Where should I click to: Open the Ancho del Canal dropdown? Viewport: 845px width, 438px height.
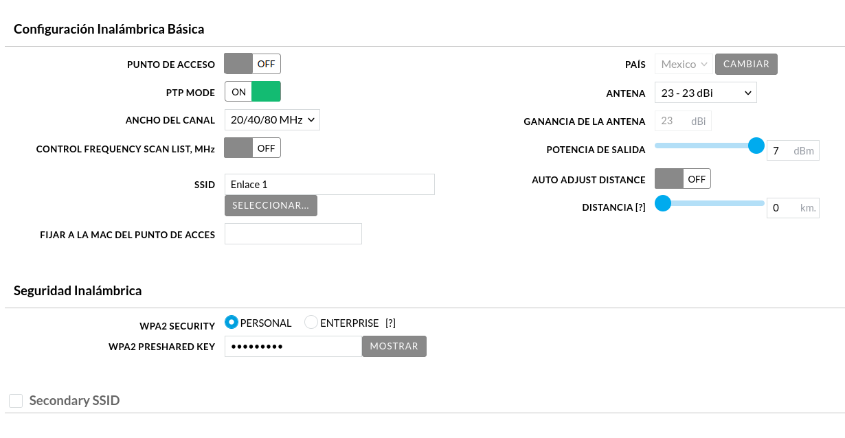point(272,120)
